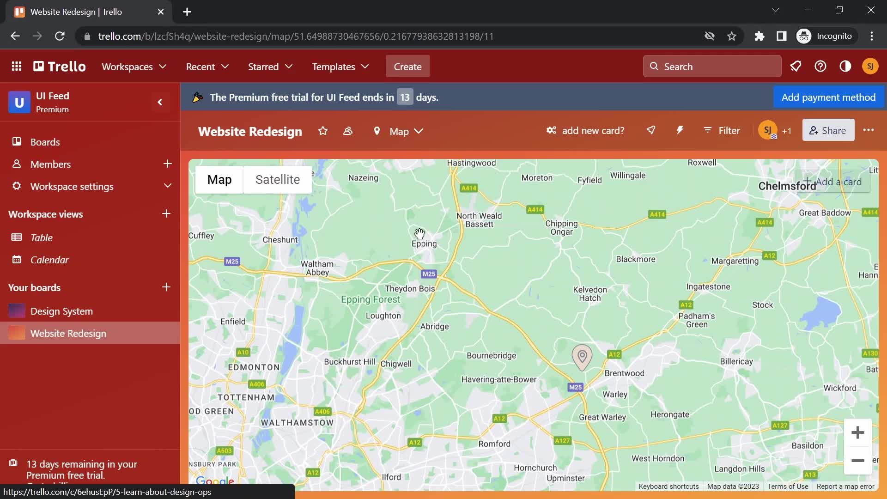Click the Map location pin icon

click(581, 355)
